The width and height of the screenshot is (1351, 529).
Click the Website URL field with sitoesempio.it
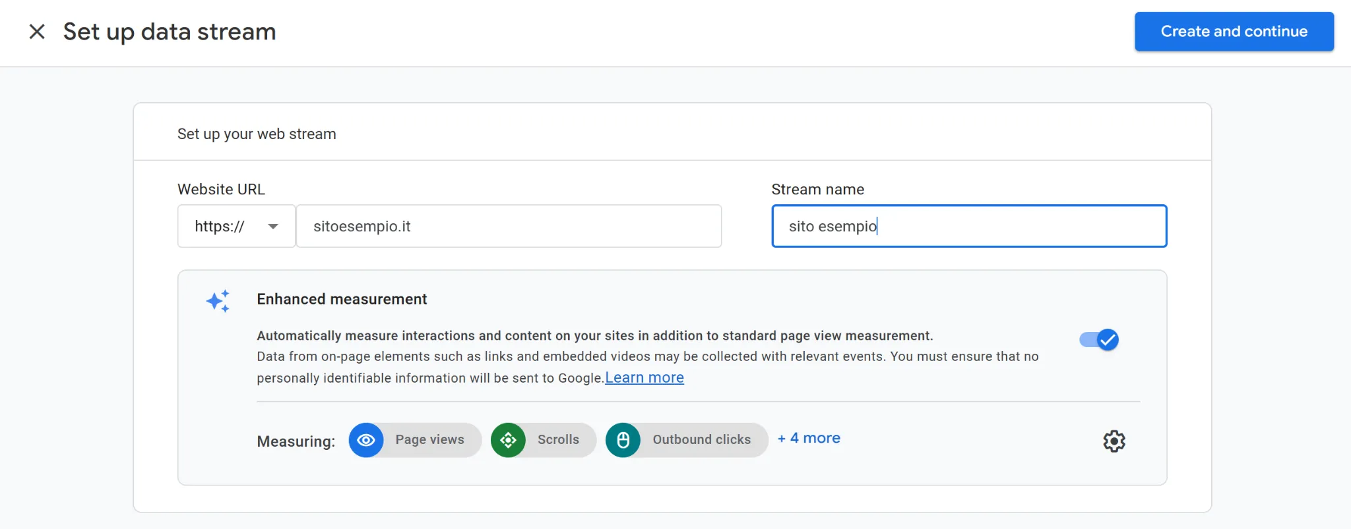pyautogui.click(x=508, y=226)
